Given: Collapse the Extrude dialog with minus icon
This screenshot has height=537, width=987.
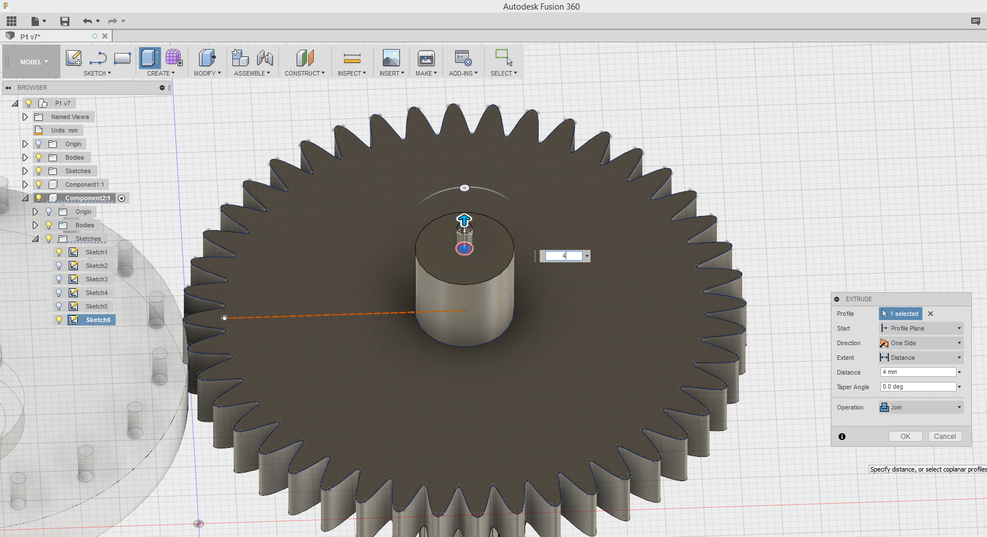Looking at the screenshot, I should [837, 300].
